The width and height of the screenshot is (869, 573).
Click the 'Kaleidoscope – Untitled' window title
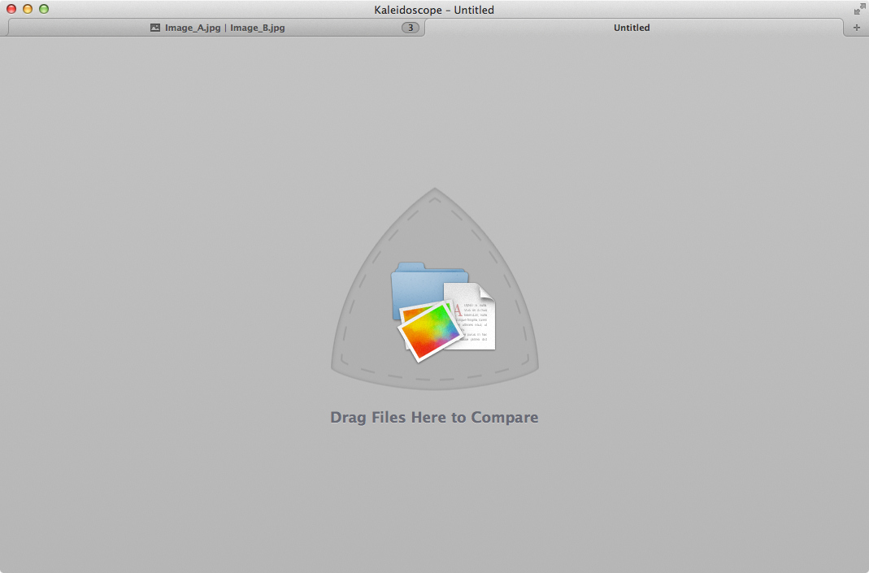434,10
